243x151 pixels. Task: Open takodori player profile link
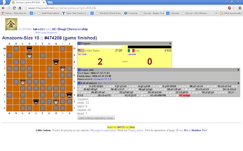click(x=39, y=29)
